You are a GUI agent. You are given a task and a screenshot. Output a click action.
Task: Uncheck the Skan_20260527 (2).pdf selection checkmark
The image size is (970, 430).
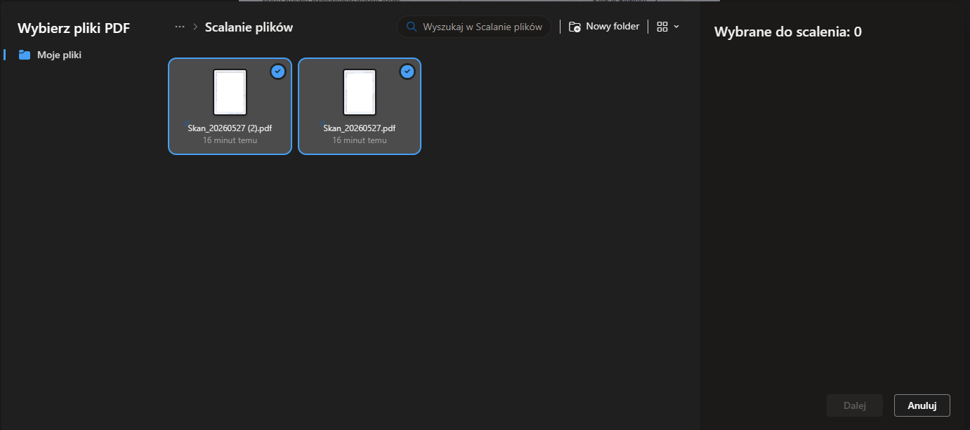click(278, 72)
